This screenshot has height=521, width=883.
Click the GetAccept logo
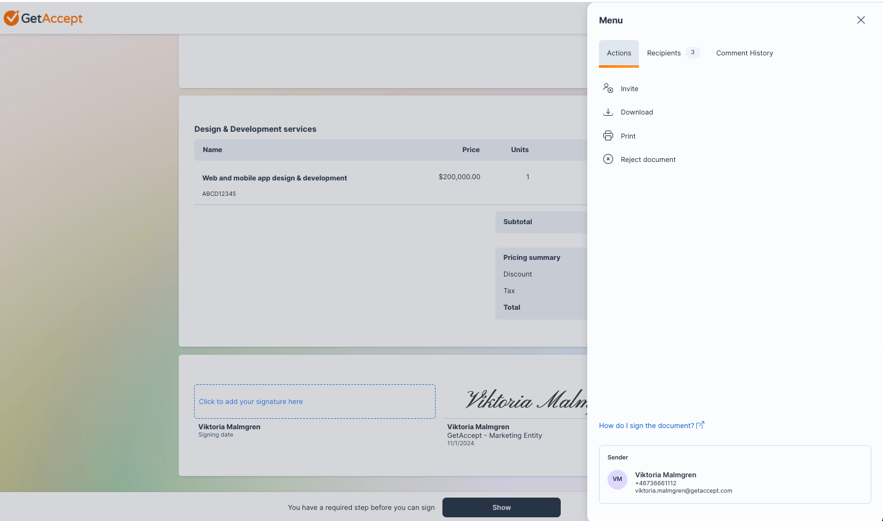click(x=43, y=18)
